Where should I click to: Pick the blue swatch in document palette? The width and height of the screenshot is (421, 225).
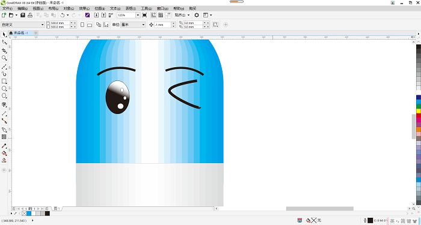click(x=29, y=214)
